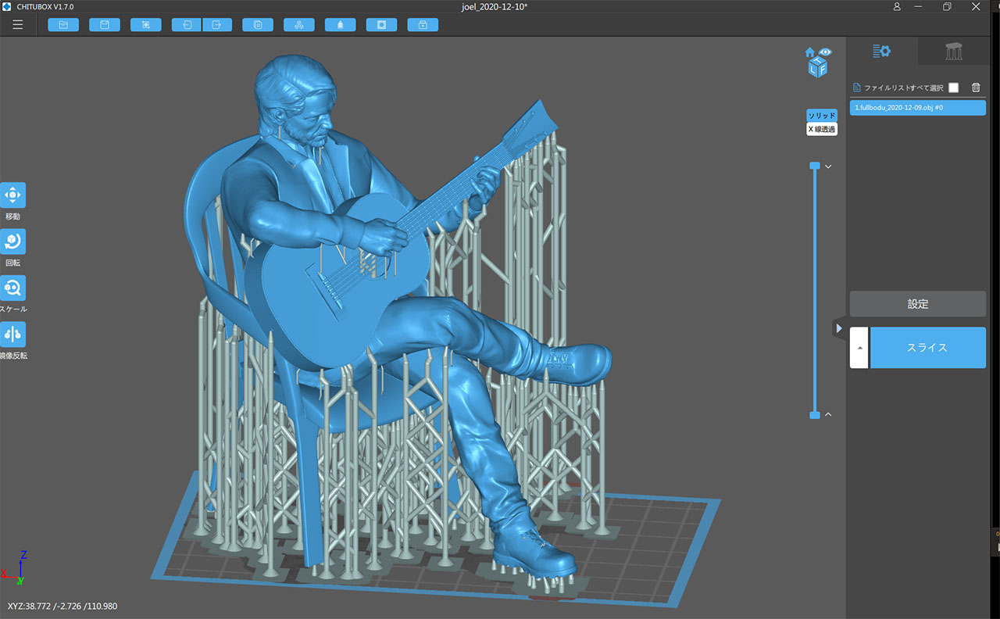Click the hollow model toolbar icon

[x=381, y=25]
